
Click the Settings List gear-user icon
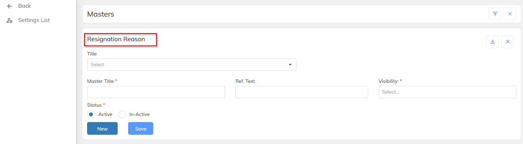pyautogui.click(x=10, y=20)
